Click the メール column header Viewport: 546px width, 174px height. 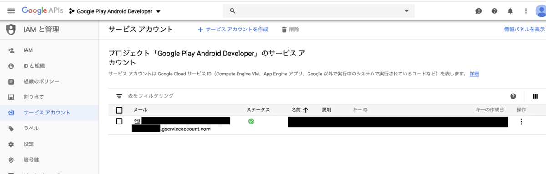pyautogui.click(x=140, y=110)
